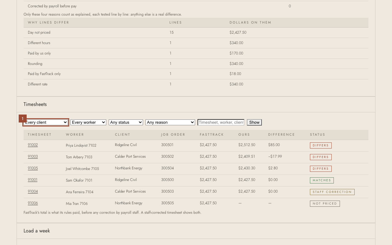Click job order 300504
Viewport: 392px width, 245px height.
point(168,168)
